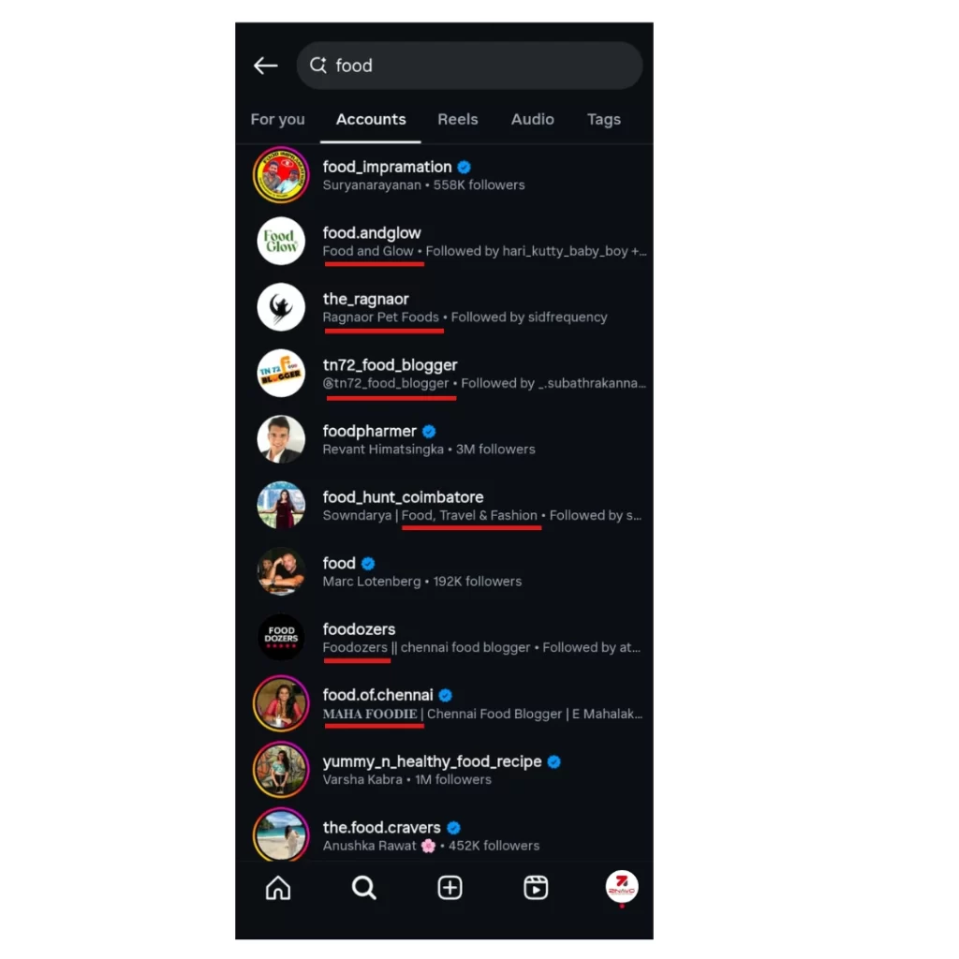Click the food search input field

470,66
